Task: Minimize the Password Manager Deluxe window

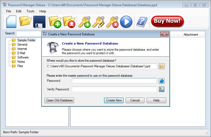Action: [186, 5]
